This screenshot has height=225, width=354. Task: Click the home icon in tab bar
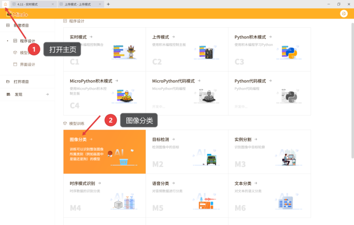point(5,4)
